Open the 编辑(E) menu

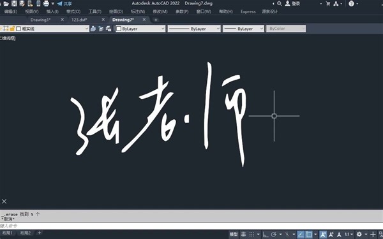[11, 11]
